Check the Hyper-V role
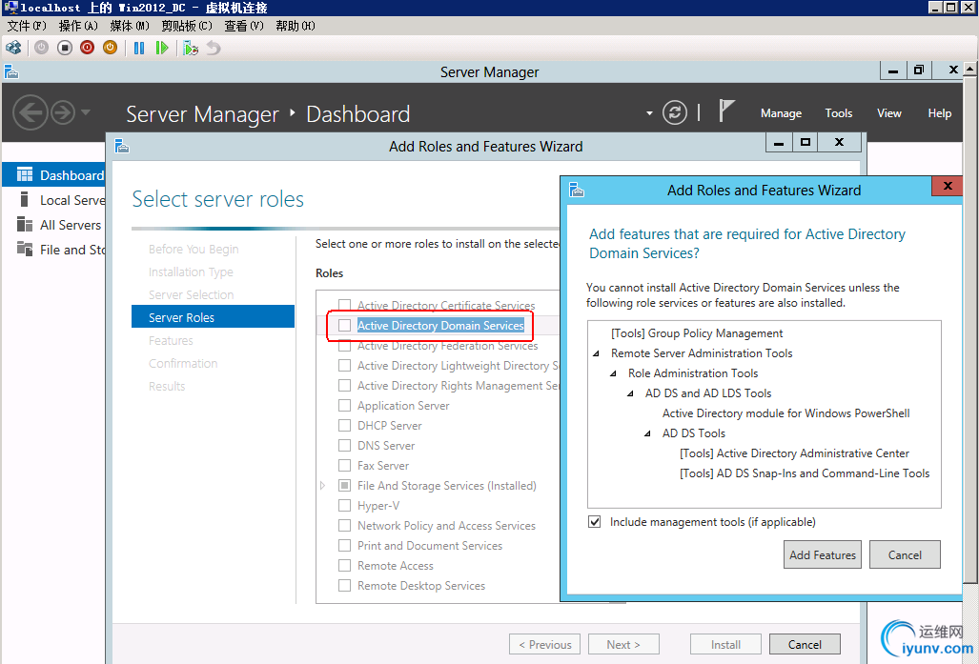 [345, 506]
